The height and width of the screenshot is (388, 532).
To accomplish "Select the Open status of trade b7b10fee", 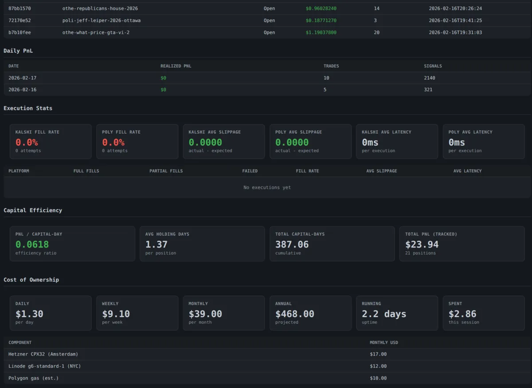I will [269, 32].
